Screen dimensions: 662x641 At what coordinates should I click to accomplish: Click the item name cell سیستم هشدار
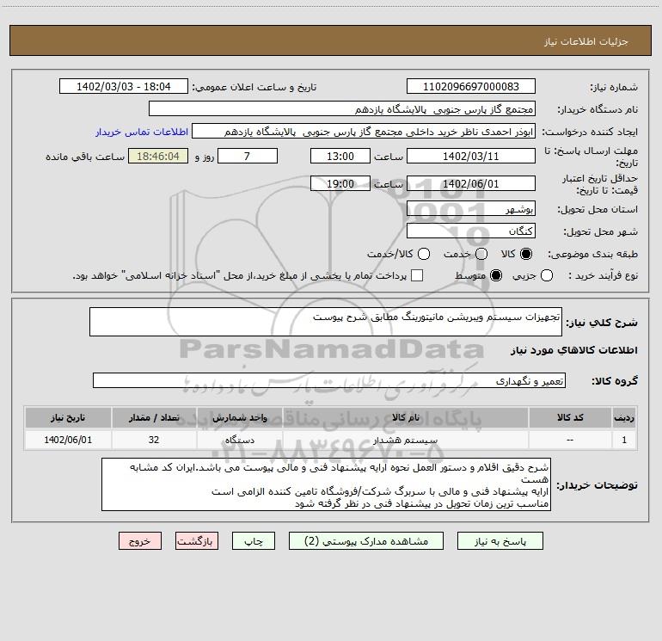tap(406, 440)
